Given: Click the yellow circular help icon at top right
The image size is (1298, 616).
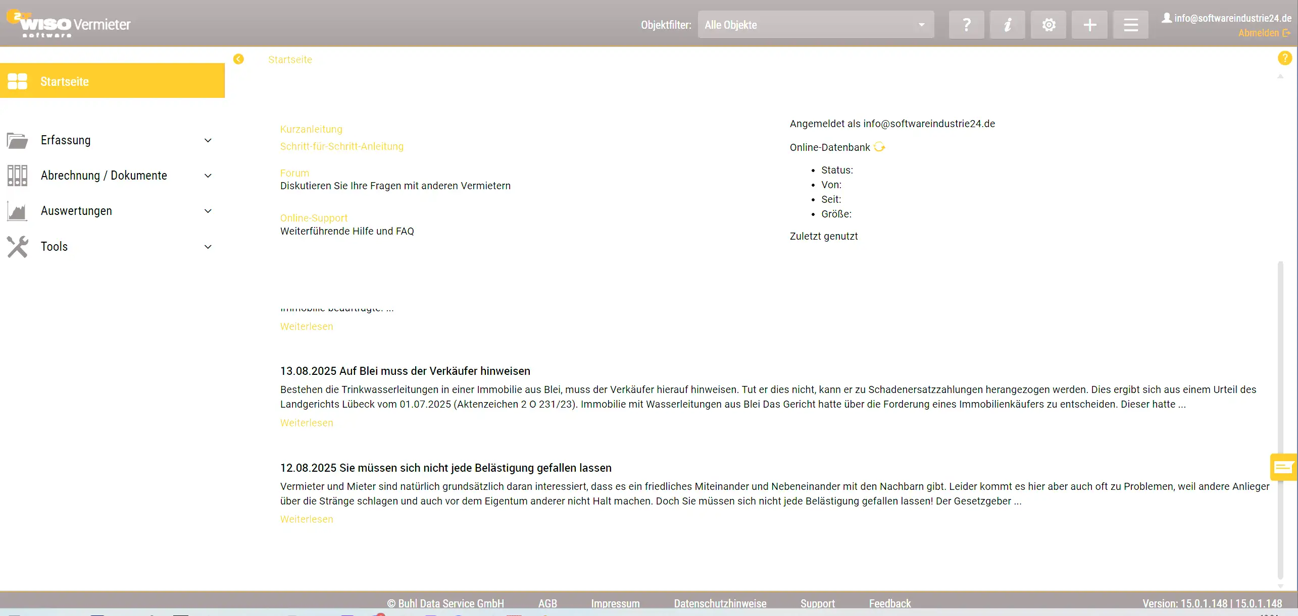Looking at the screenshot, I should tap(1284, 58).
